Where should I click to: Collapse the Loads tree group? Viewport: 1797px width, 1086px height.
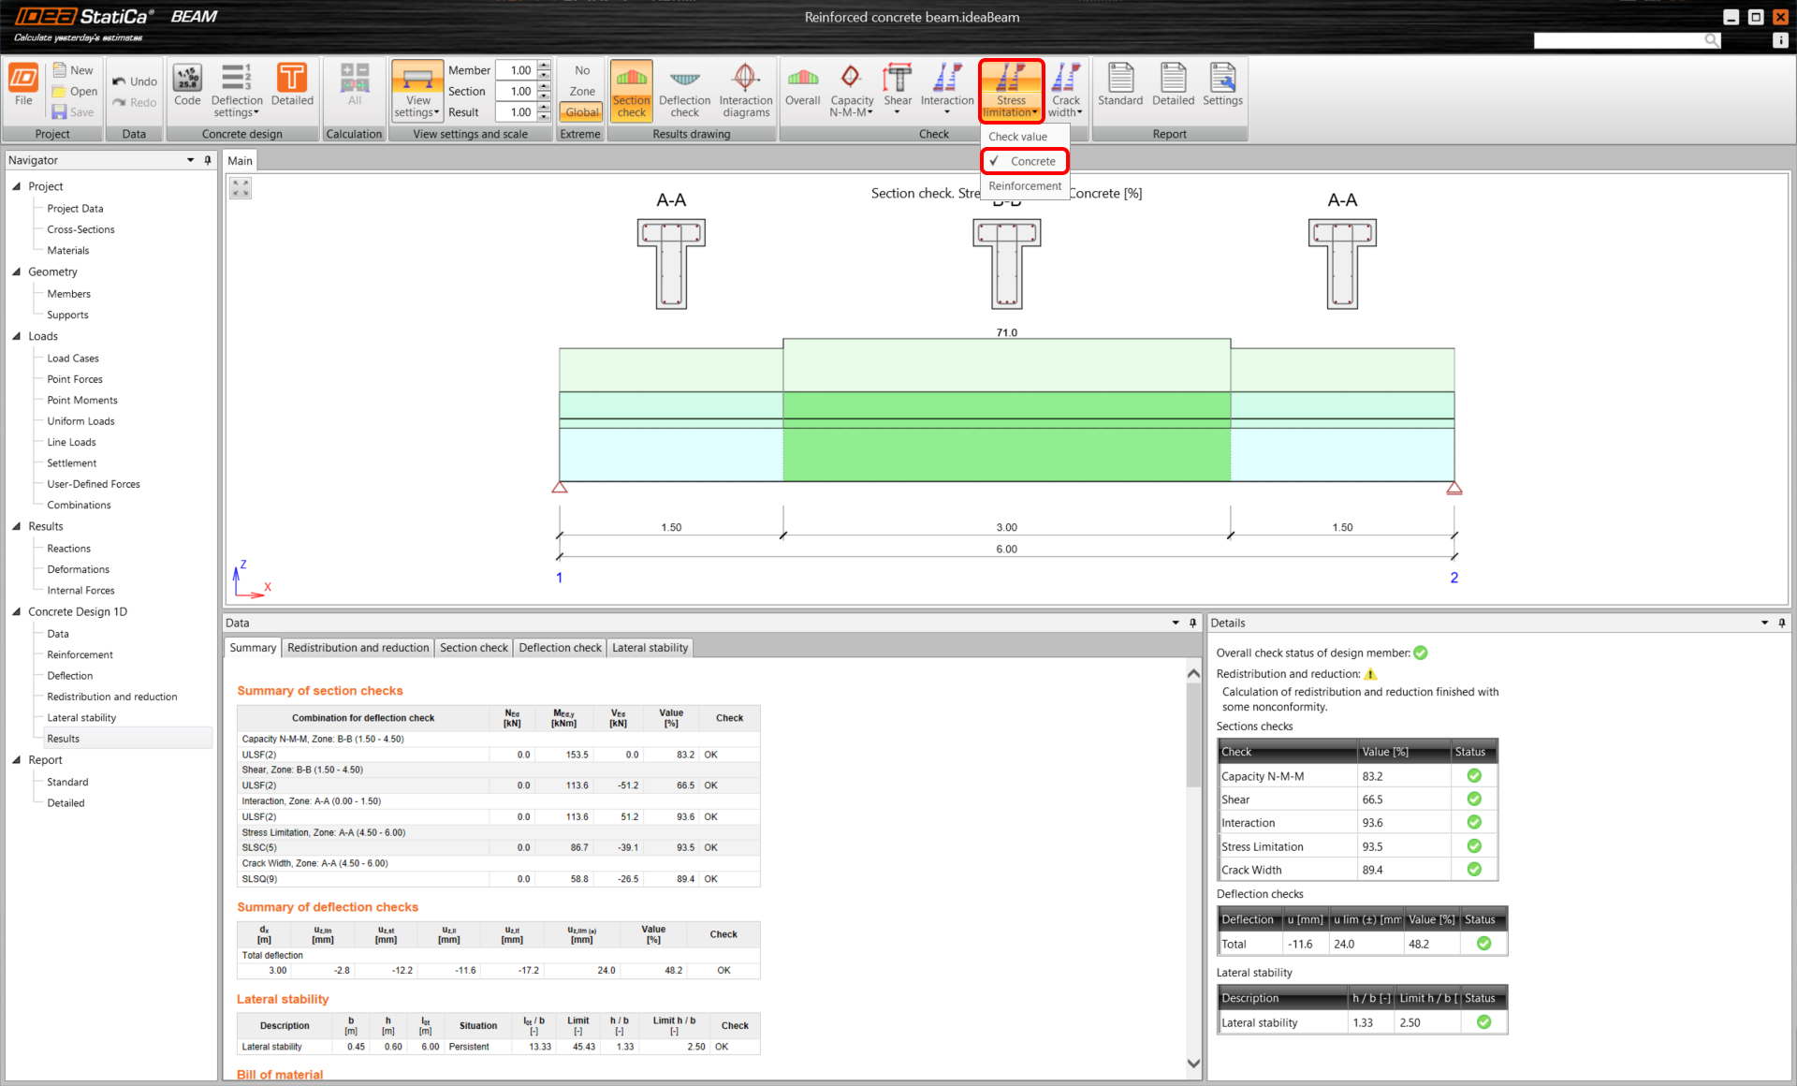click(x=16, y=336)
